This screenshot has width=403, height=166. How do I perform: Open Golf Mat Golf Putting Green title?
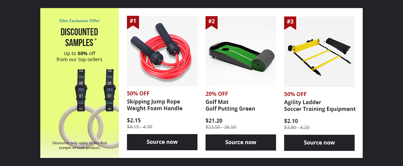pyautogui.click(x=230, y=105)
